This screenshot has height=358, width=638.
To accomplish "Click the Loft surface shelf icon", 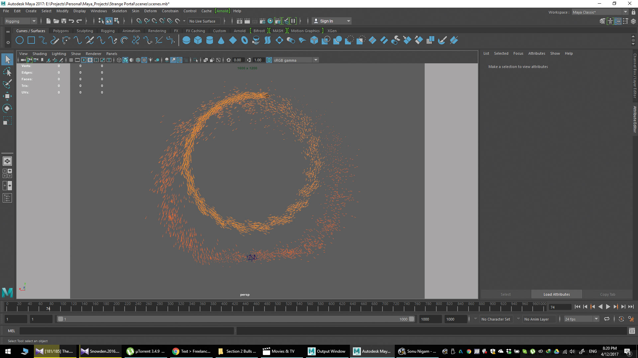I will click(267, 40).
